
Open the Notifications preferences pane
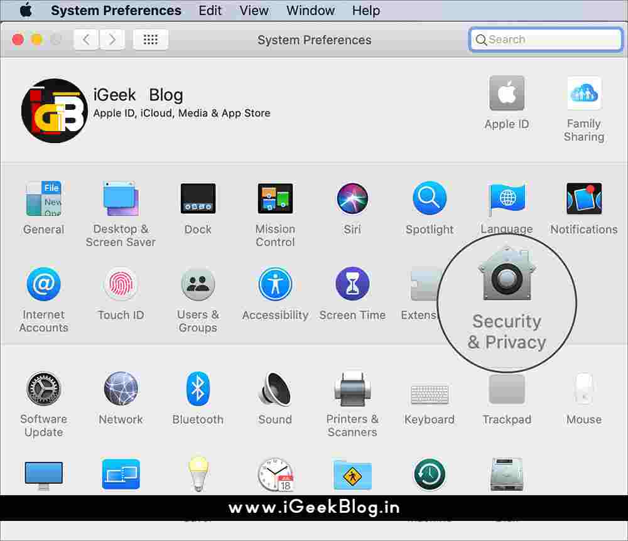[584, 208]
